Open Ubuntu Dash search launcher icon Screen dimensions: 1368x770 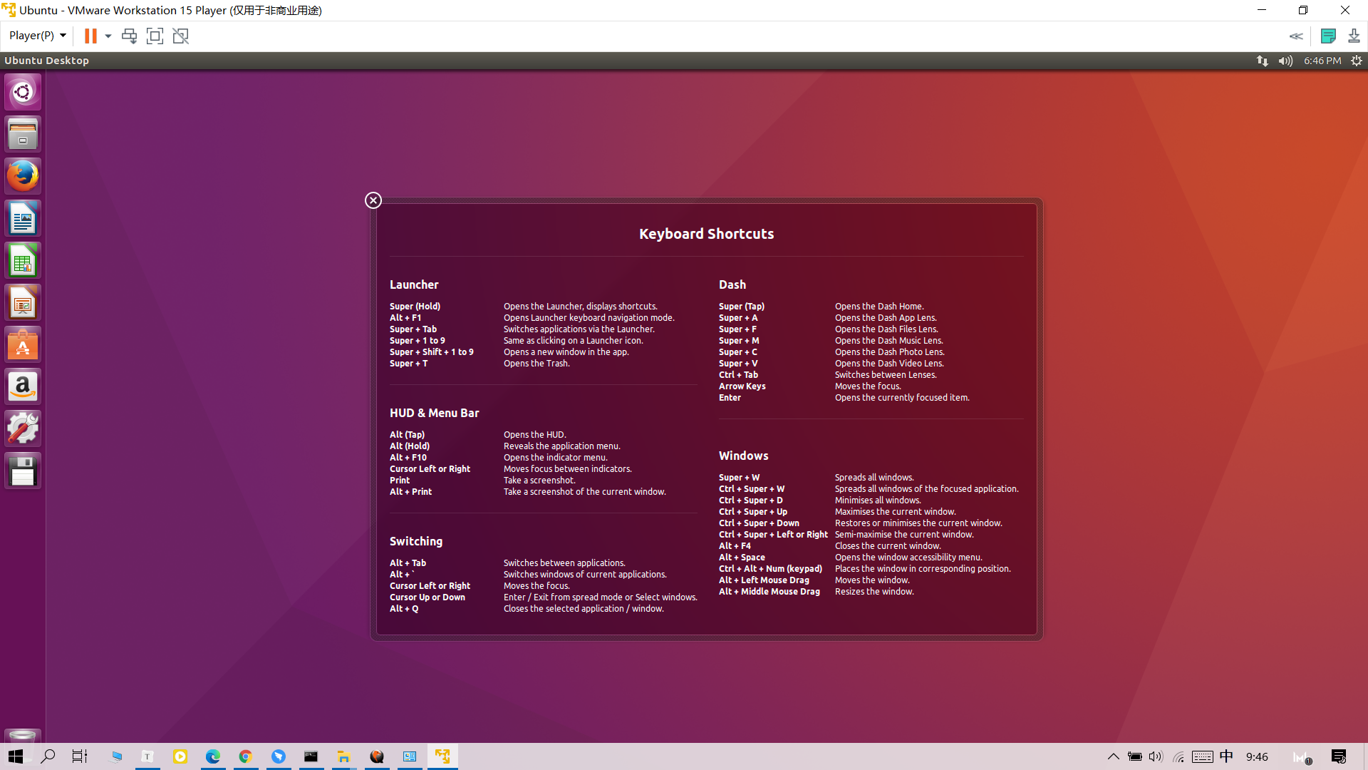coord(23,92)
